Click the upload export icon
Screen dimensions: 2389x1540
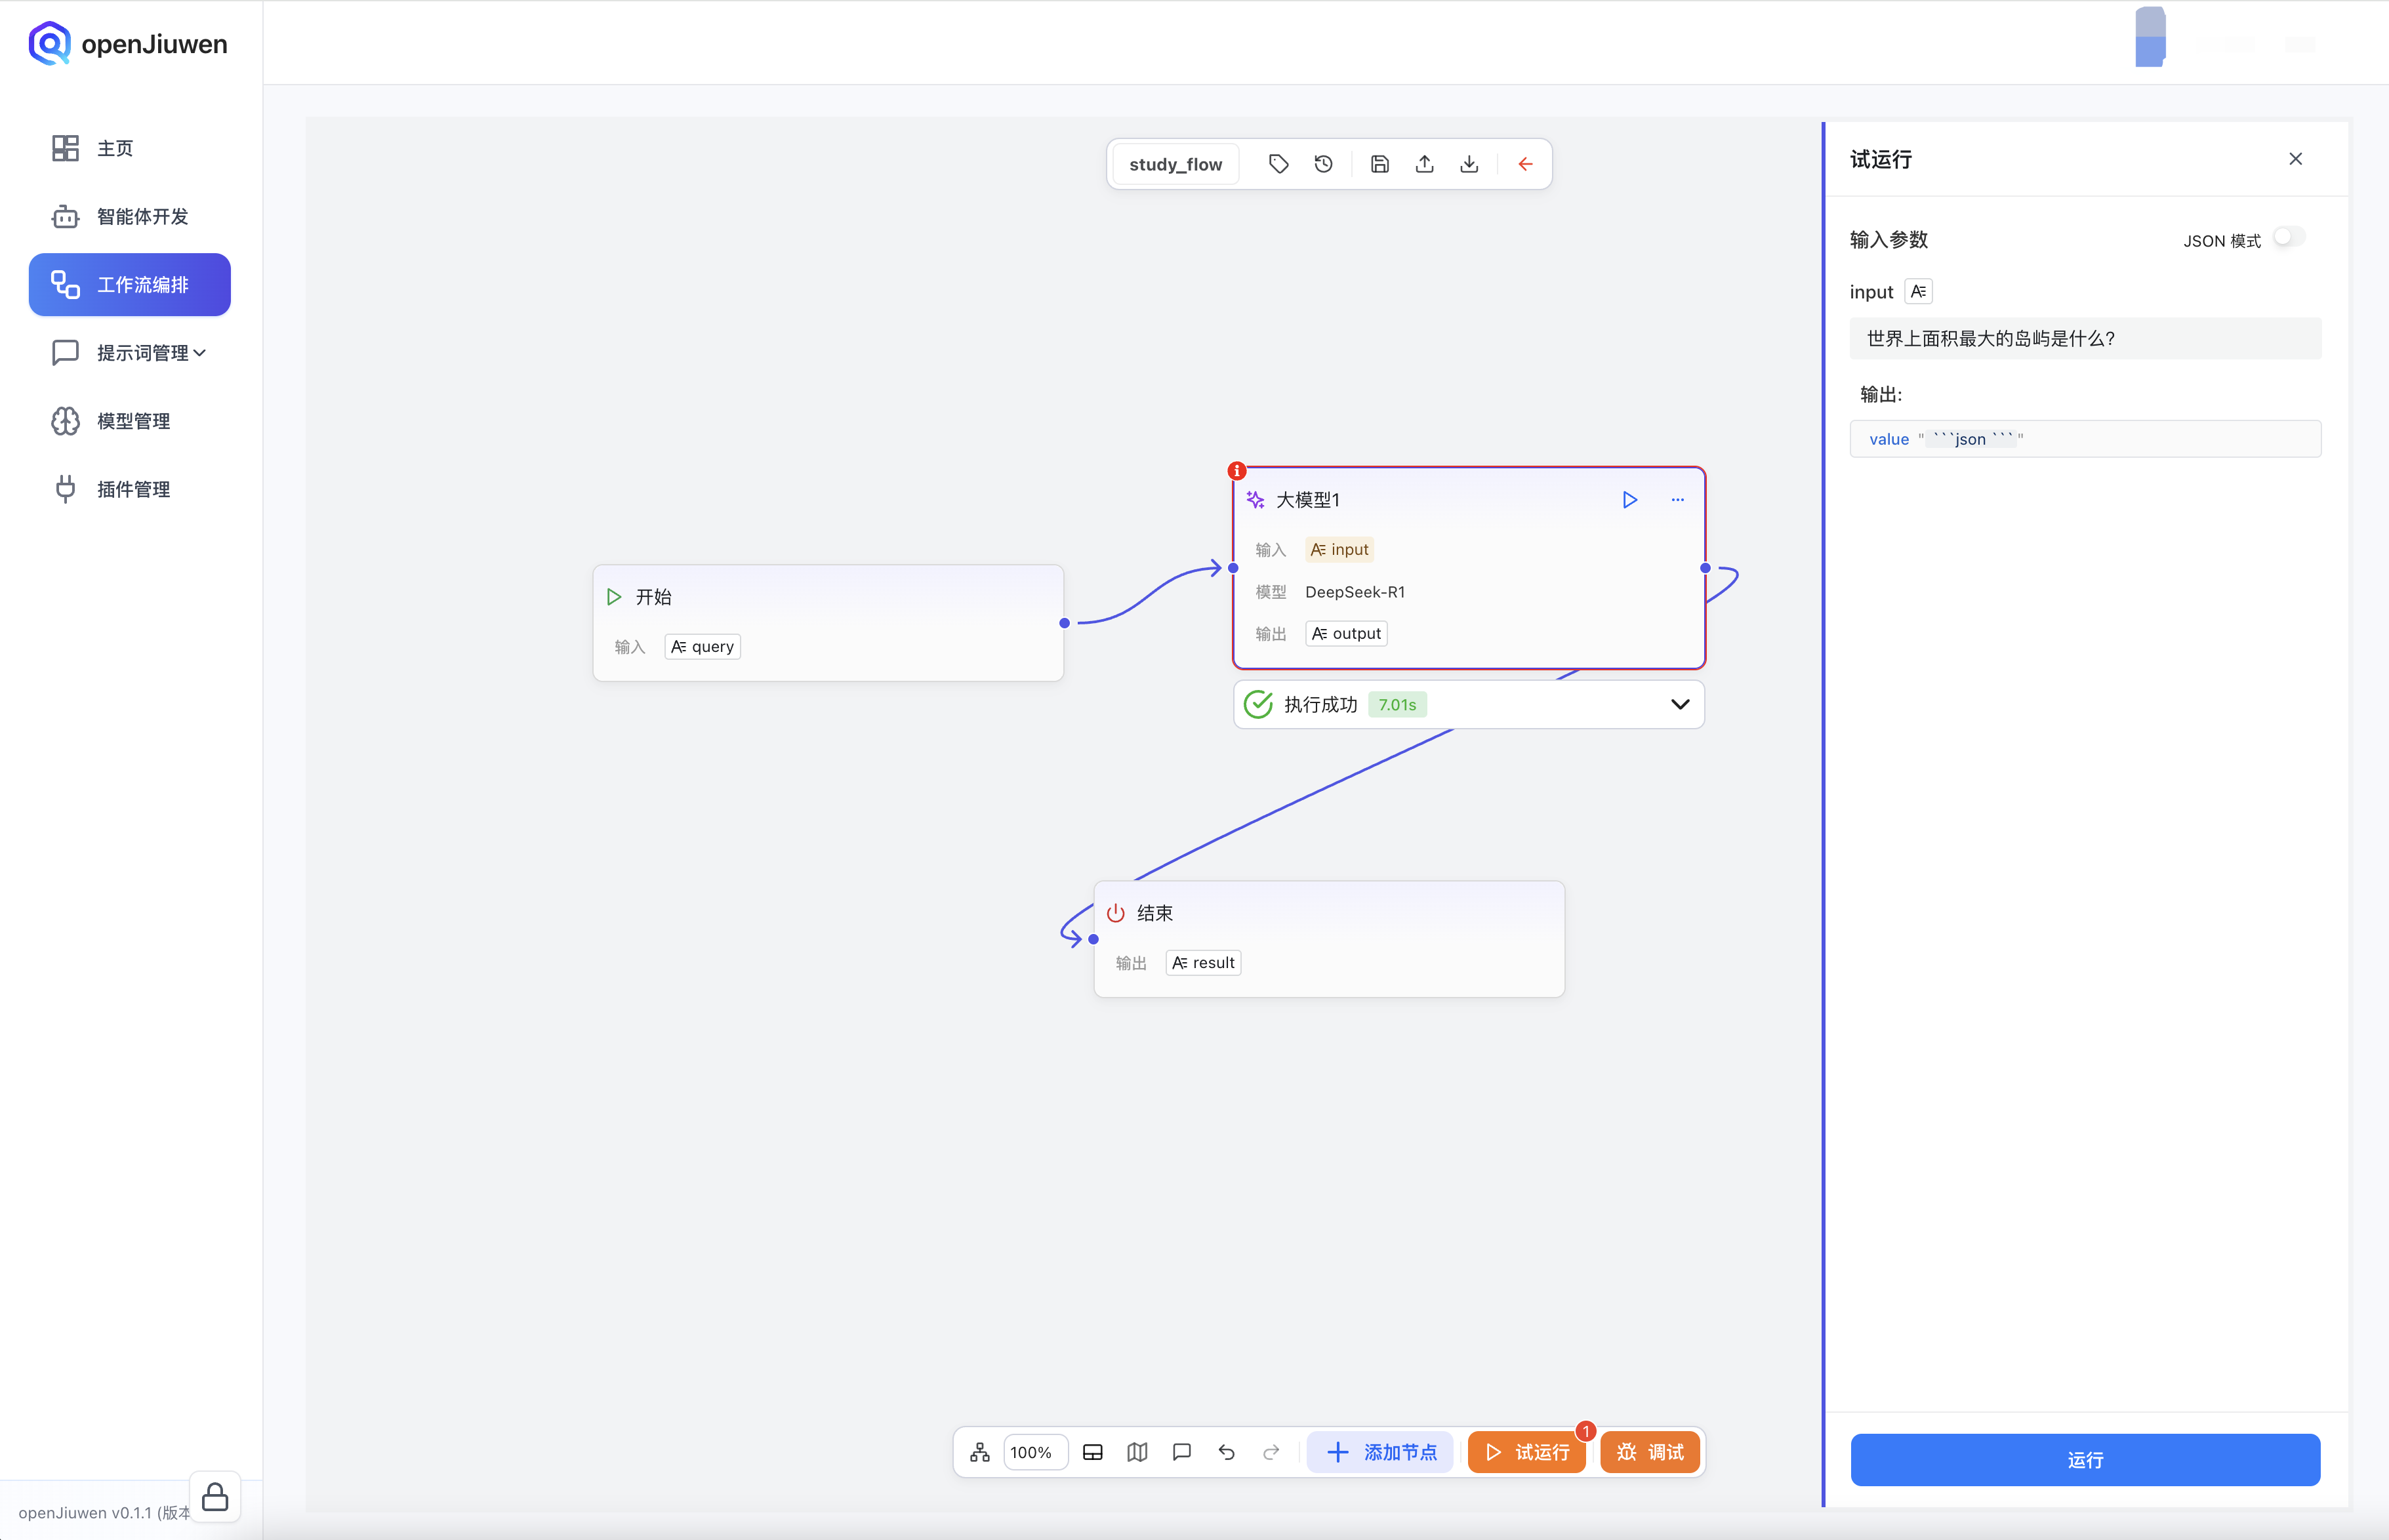(1424, 164)
